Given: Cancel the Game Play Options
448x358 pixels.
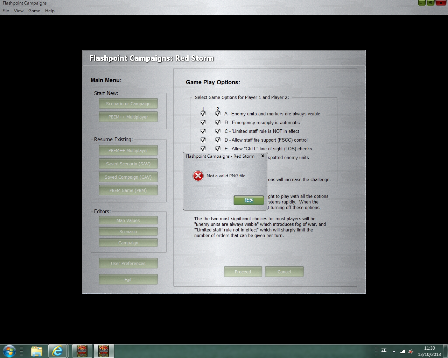Looking at the screenshot, I should point(284,272).
